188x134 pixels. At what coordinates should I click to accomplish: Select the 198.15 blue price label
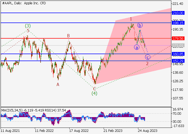point(178,23)
